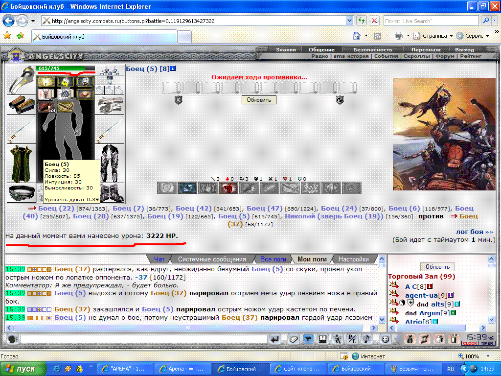Click the belt equipment slot
The image size is (501, 376).
pos(21,193)
